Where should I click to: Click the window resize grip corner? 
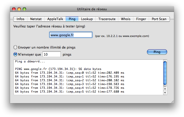coord(172,102)
